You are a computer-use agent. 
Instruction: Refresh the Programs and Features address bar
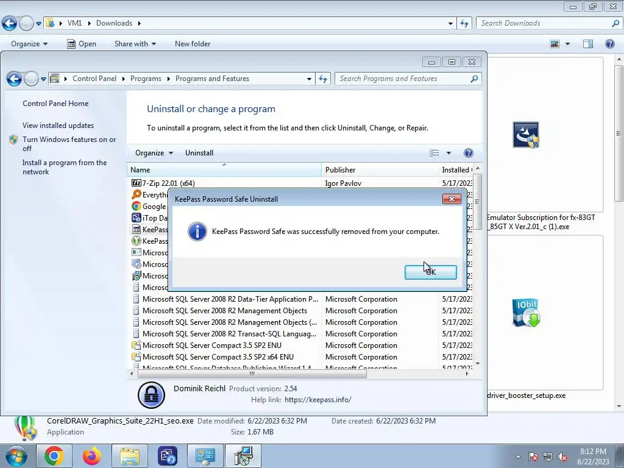(x=323, y=79)
